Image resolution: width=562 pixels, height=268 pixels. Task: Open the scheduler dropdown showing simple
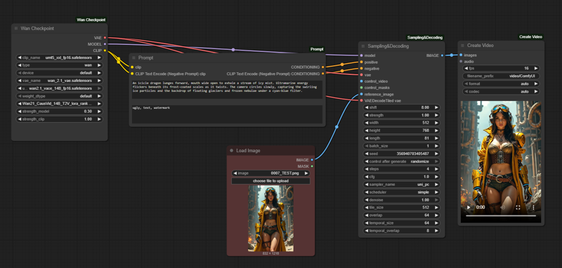coord(401,192)
